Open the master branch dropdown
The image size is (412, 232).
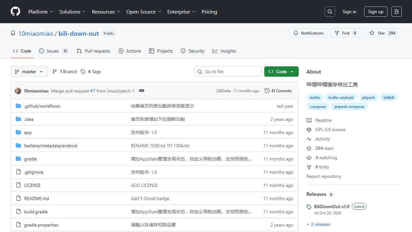pos(29,72)
